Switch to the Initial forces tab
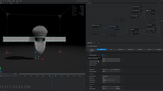 [x=120, y=50]
